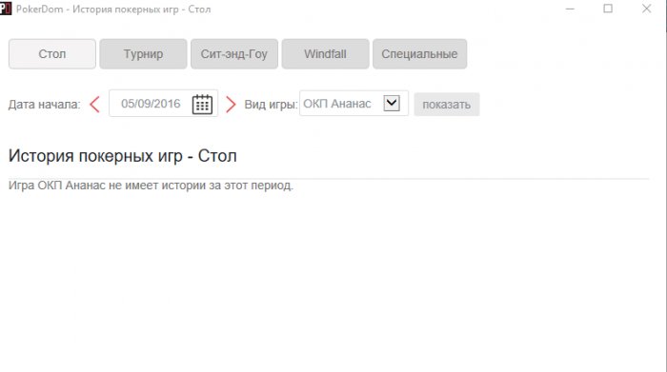Go to previous date with left arrow

tap(95, 104)
